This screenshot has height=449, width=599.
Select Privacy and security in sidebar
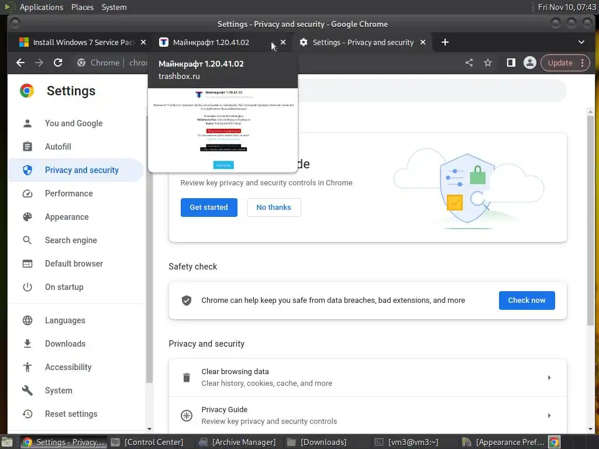(75, 170)
